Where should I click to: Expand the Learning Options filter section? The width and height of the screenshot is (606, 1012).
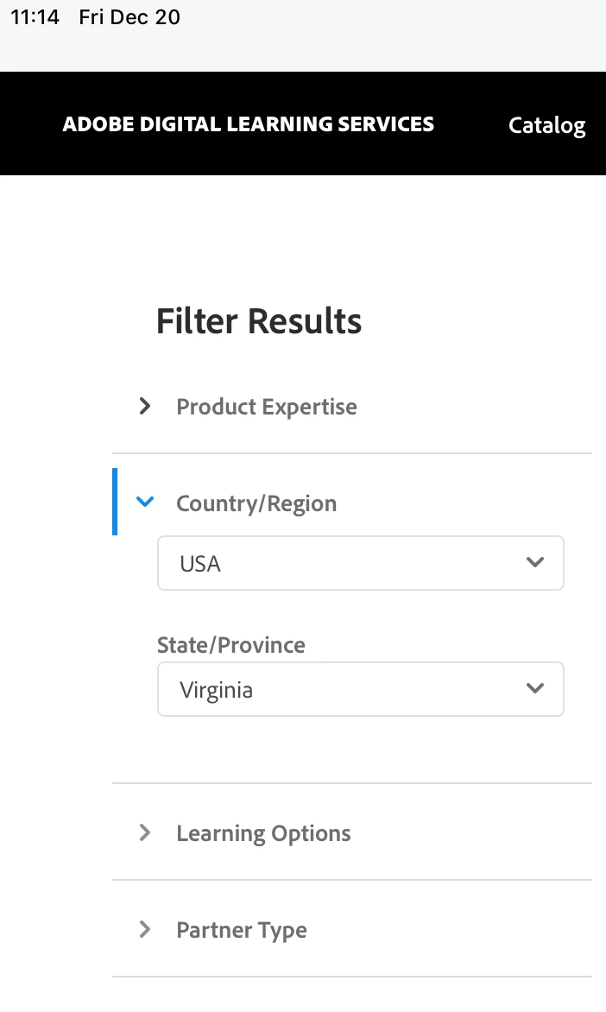(x=263, y=833)
